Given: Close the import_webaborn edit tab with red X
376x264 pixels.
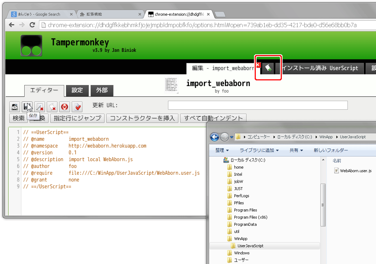Looking at the screenshot, I should pos(258,65).
